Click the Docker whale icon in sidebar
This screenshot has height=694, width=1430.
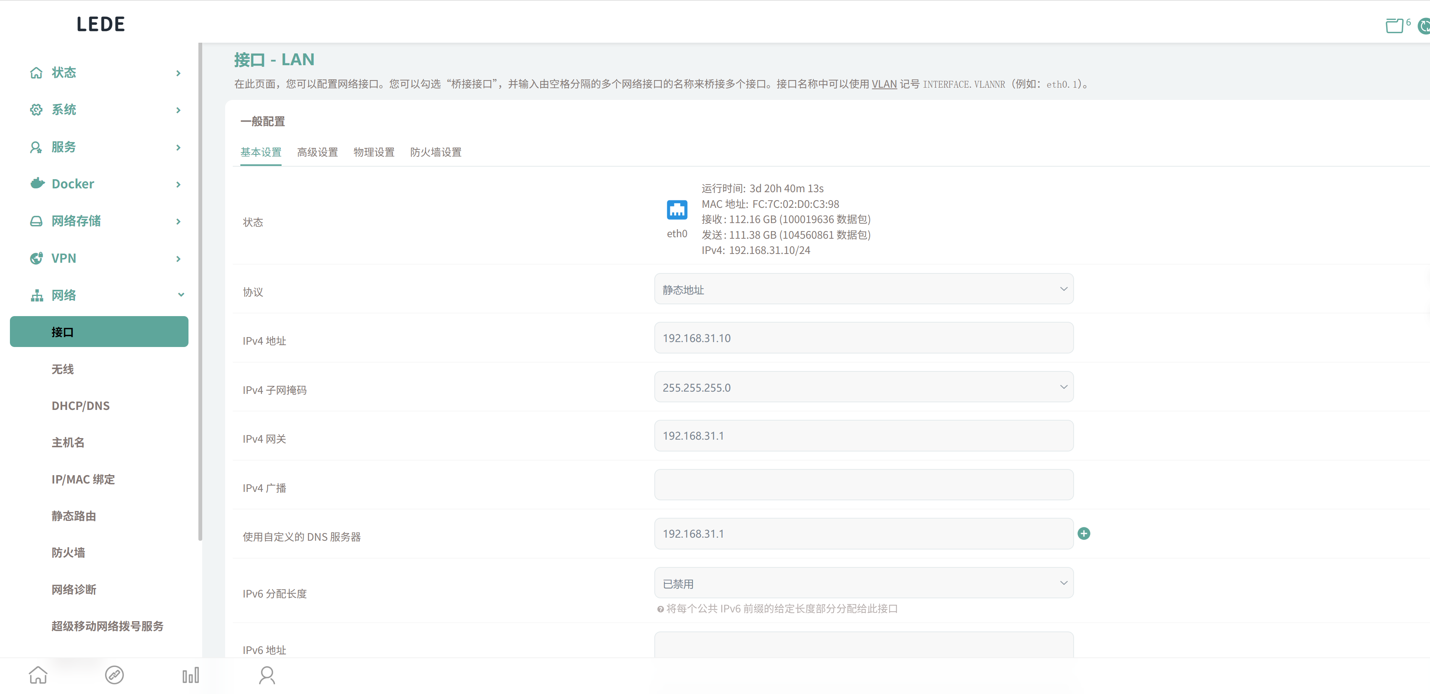pos(37,184)
